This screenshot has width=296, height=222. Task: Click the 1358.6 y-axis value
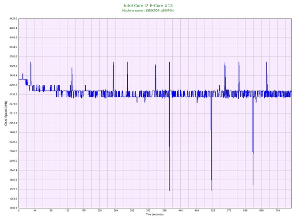click(x=13, y=199)
